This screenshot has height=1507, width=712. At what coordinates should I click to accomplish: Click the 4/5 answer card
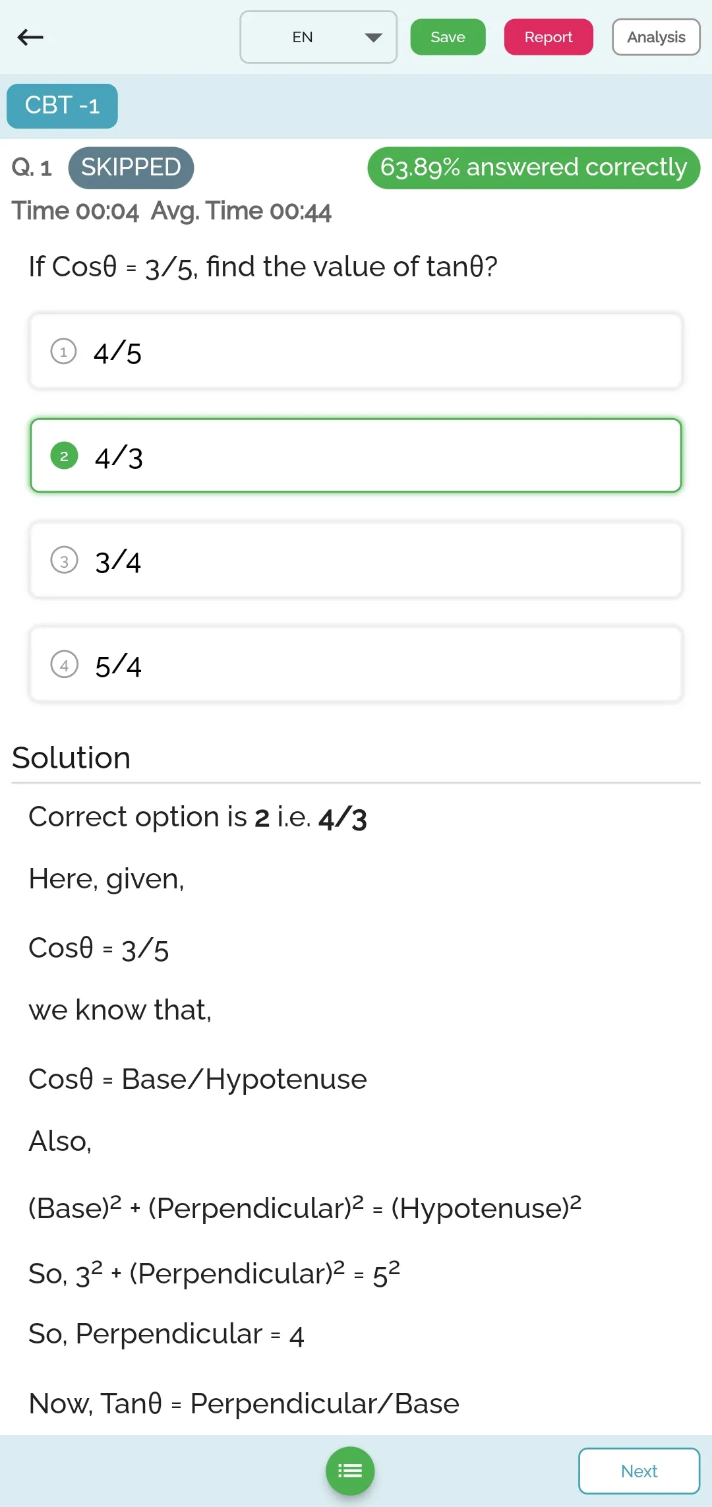(355, 351)
